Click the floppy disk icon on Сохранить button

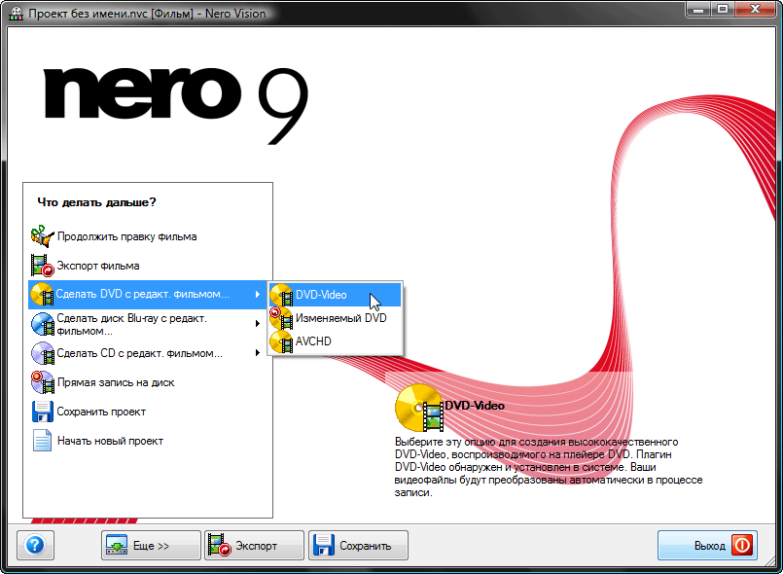pos(324,545)
